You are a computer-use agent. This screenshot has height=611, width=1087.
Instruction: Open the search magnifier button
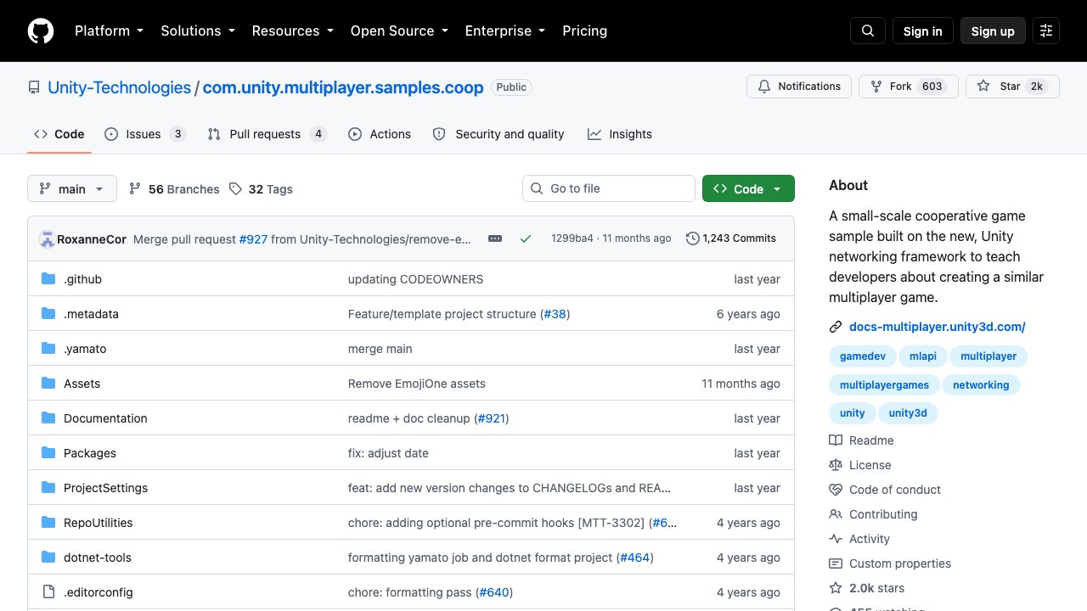tap(868, 31)
